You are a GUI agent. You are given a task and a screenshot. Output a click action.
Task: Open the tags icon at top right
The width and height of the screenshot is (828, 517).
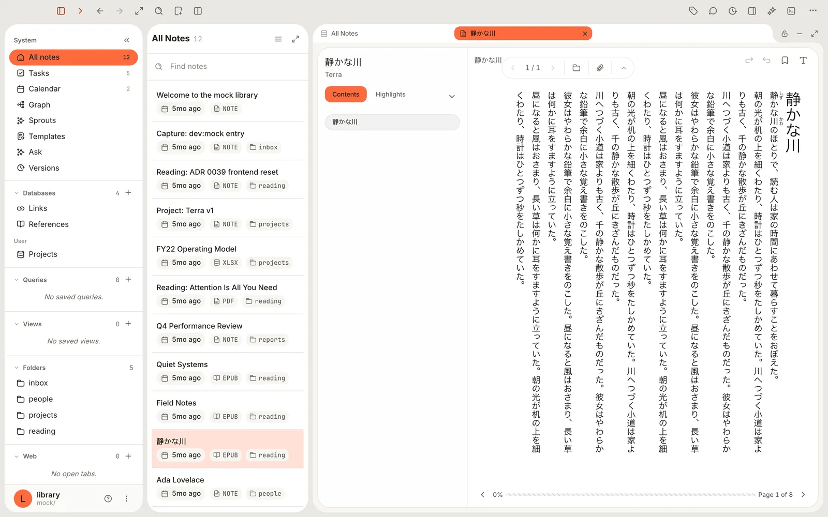(x=693, y=11)
